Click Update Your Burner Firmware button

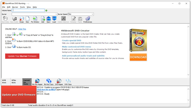tap(22, 56)
